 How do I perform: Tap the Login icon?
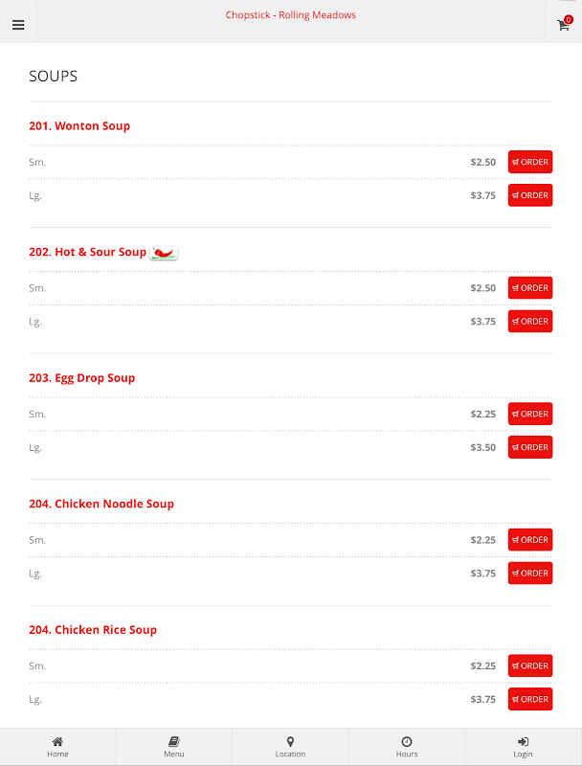(x=523, y=741)
